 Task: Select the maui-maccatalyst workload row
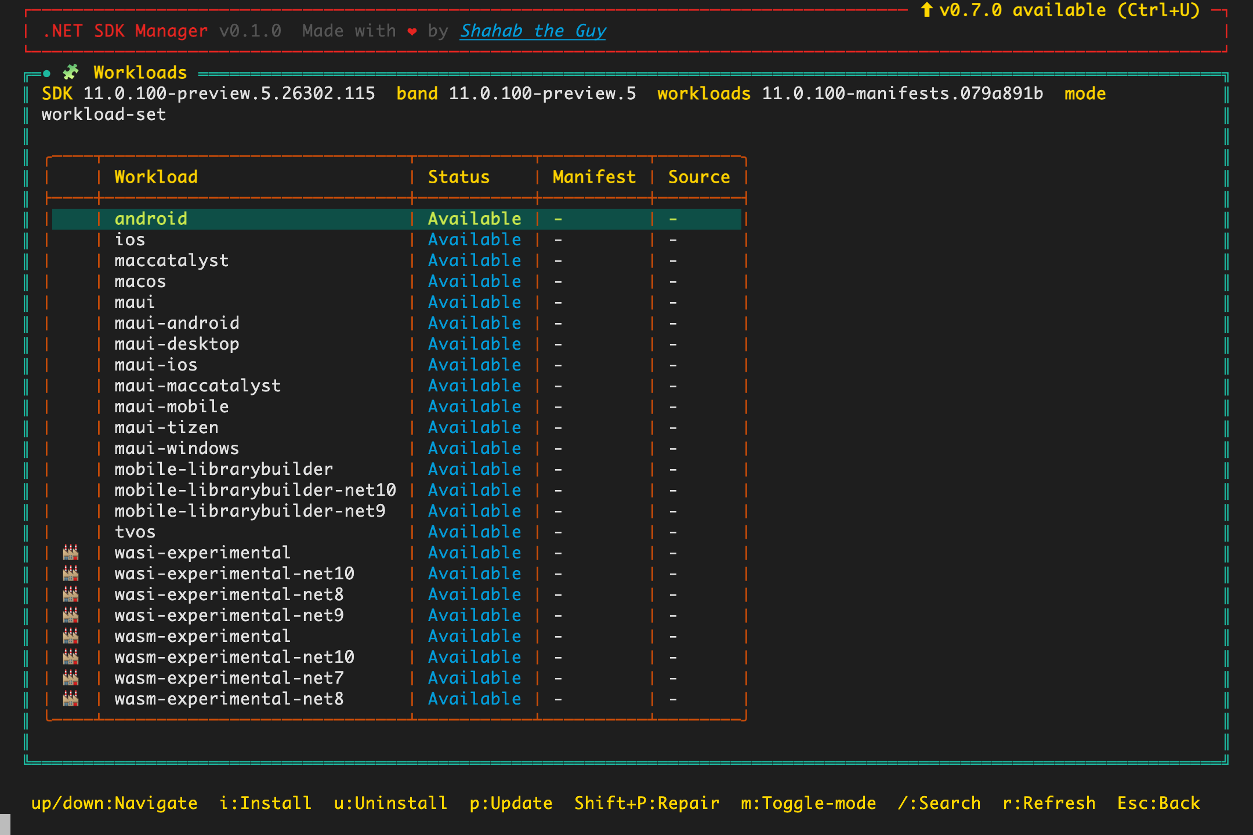pyautogui.click(x=397, y=386)
